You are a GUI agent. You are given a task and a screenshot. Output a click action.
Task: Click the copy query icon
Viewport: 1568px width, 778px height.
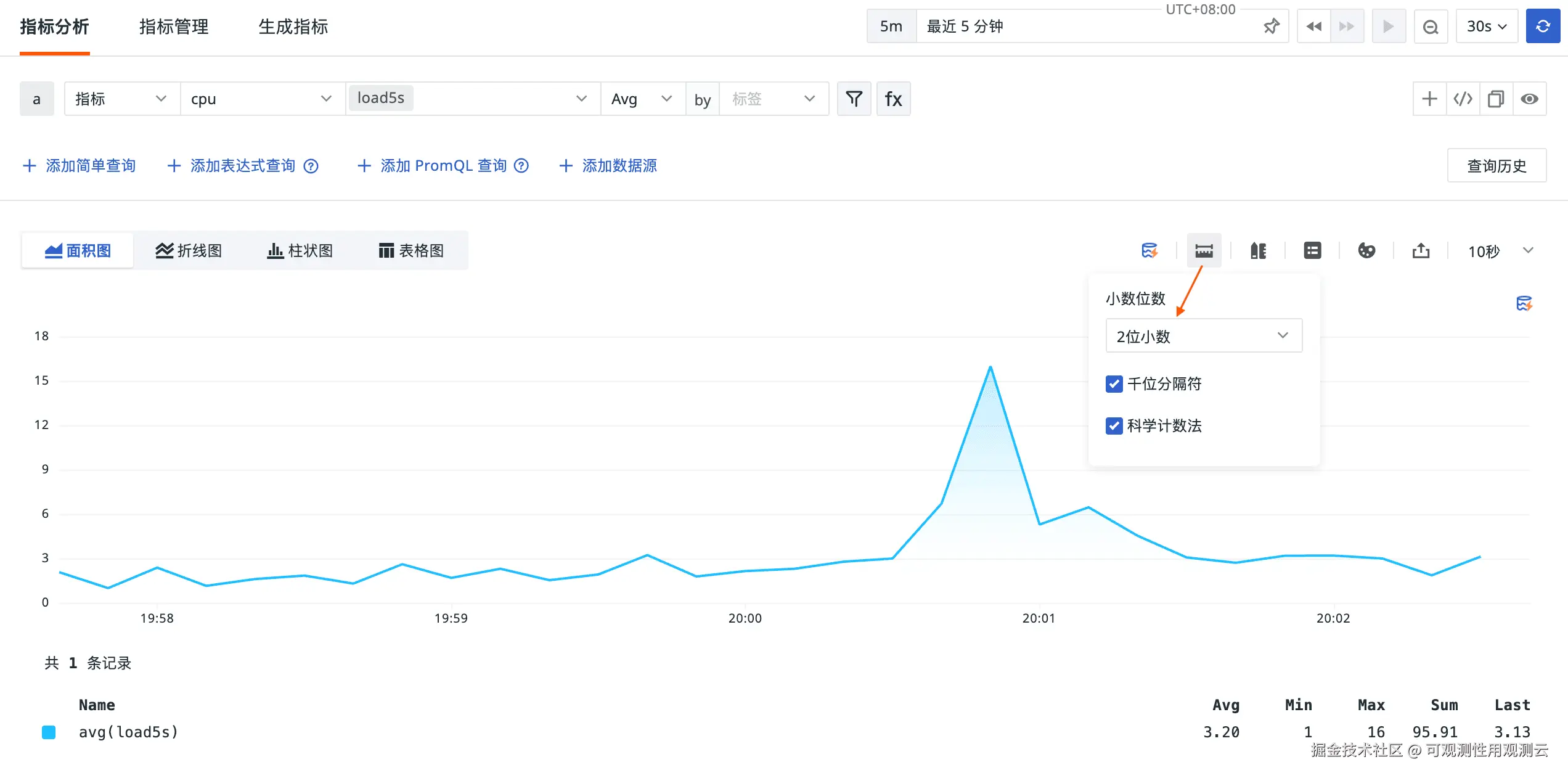tap(1496, 99)
